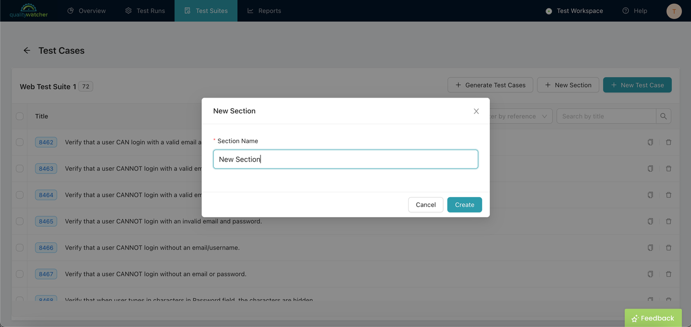Check the box for test case 8466

tap(20, 248)
